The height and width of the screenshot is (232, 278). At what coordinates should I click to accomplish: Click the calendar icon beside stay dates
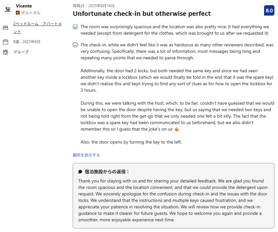pos(6,42)
